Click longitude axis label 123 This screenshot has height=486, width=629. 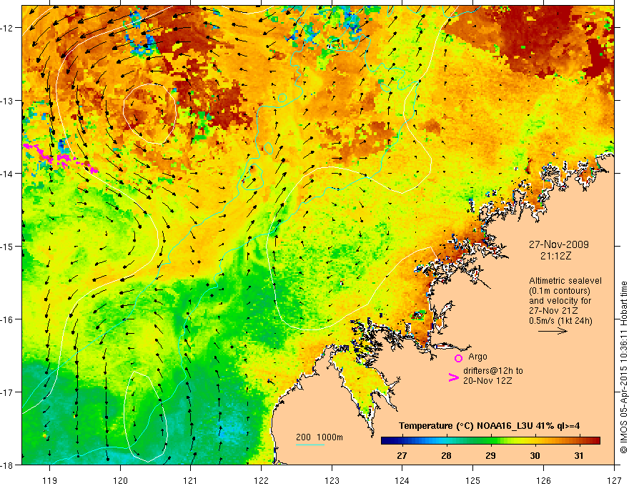[x=332, y=480]
